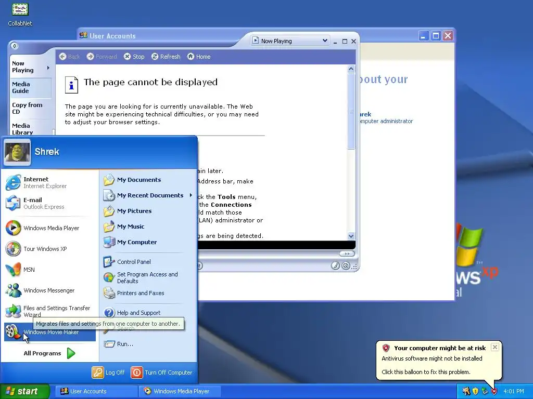Image resolution: width=533 pixels, height=399 pixels.
Task: Click Home in Media Guide toolbar
Action: tap(199, 57)
